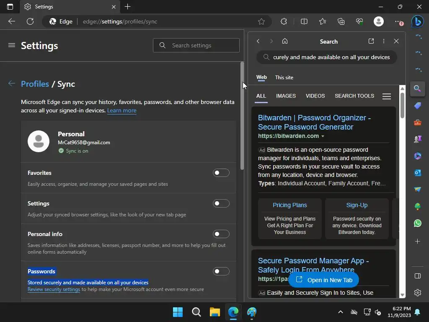The image size is (429, 322).
Task: Open the Pricing Plans link
Action: point(290,205)
